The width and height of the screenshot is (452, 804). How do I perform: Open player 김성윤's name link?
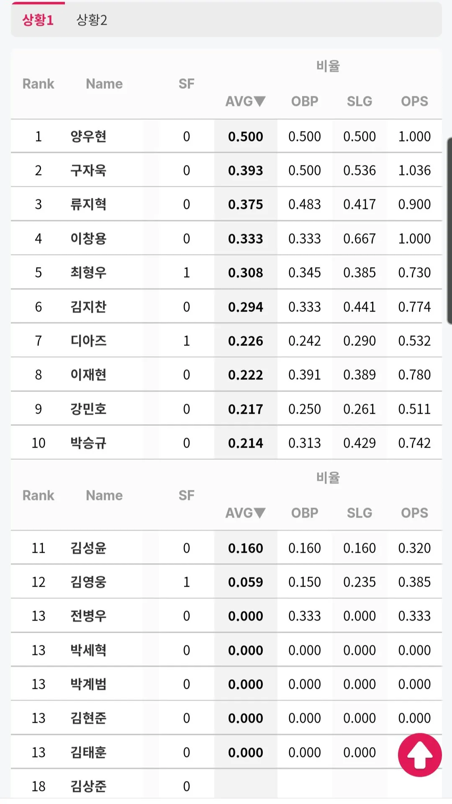88,548
